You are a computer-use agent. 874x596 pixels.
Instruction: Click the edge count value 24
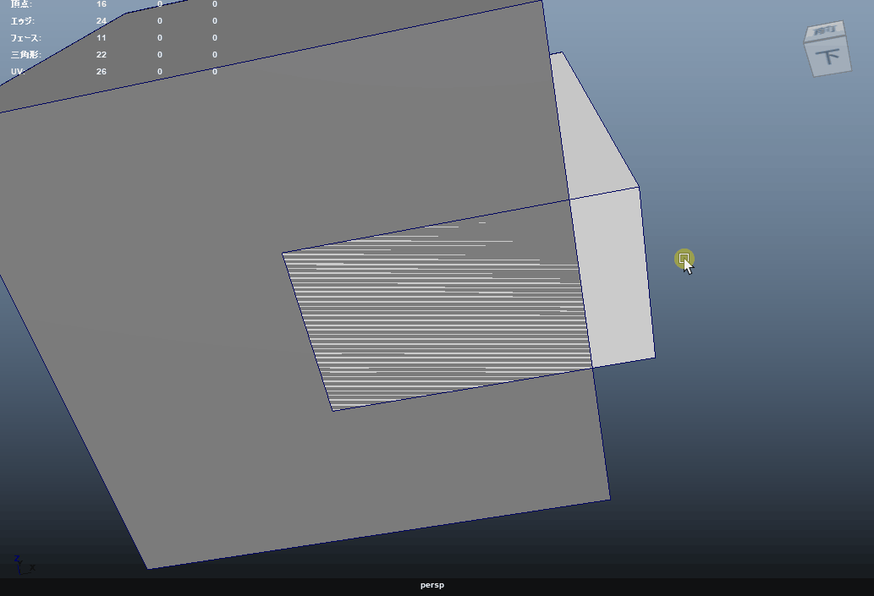pyautogui.click(x=102, y=20)
